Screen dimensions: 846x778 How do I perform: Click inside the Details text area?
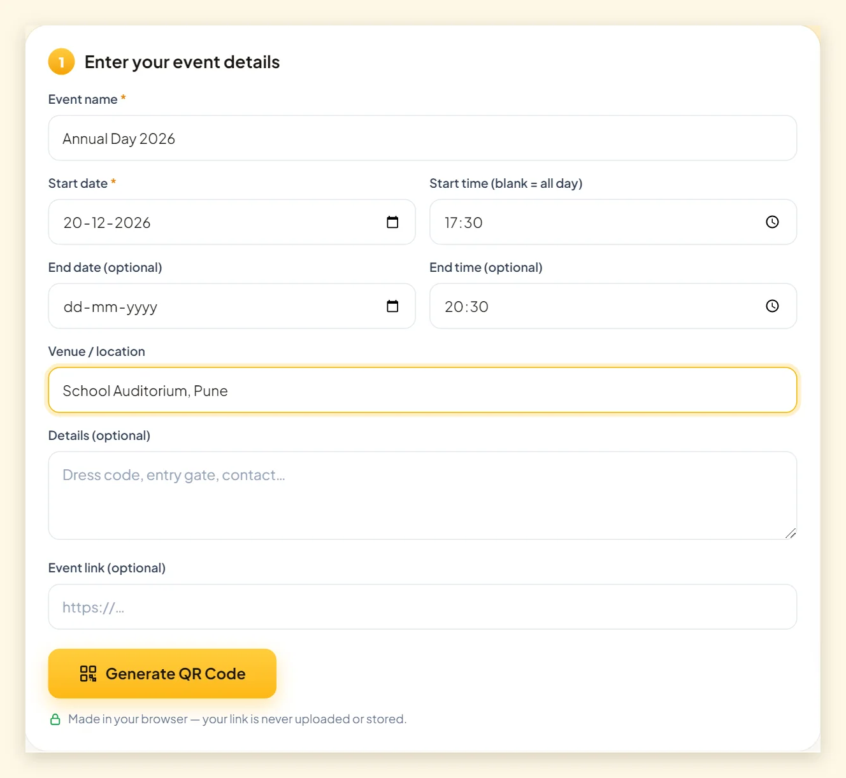422,495
